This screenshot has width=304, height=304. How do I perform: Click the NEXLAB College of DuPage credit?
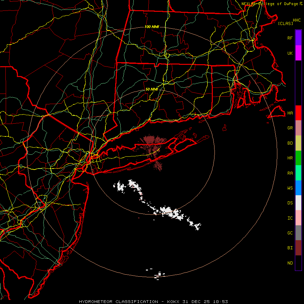(272, 4)
